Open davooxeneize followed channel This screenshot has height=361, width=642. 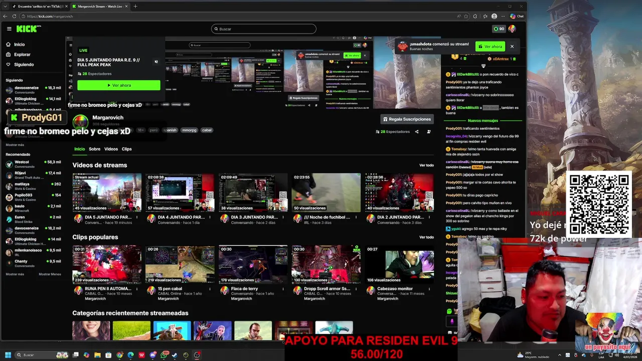click(33, 90)
